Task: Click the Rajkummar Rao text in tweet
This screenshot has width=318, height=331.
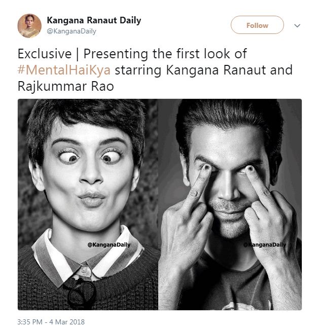Action: (x=65, y=86)
